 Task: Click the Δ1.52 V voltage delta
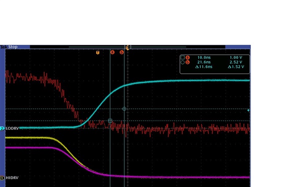[x=236, y=67]
